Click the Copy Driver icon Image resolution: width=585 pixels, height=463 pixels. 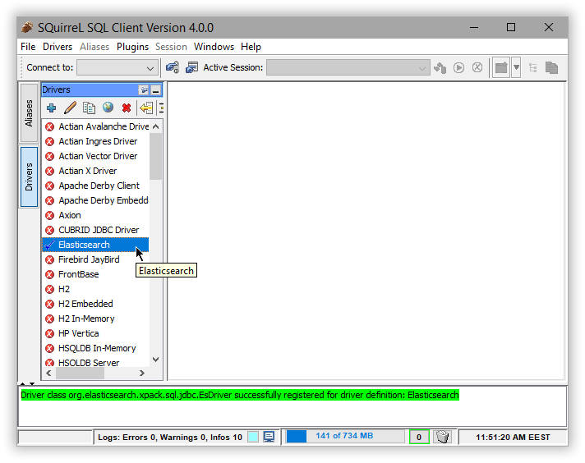[x=89, y=108]
